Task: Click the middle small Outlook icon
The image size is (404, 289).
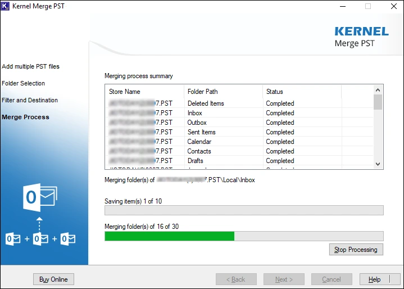Action: [x=40, y=239]
